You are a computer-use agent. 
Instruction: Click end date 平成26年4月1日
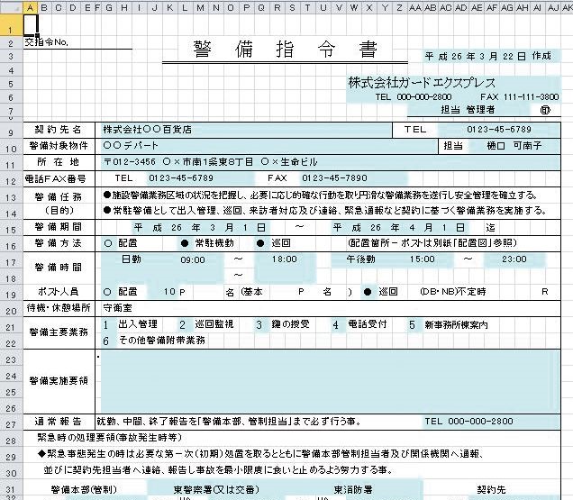pyautogui.click(x=399, y=228)
